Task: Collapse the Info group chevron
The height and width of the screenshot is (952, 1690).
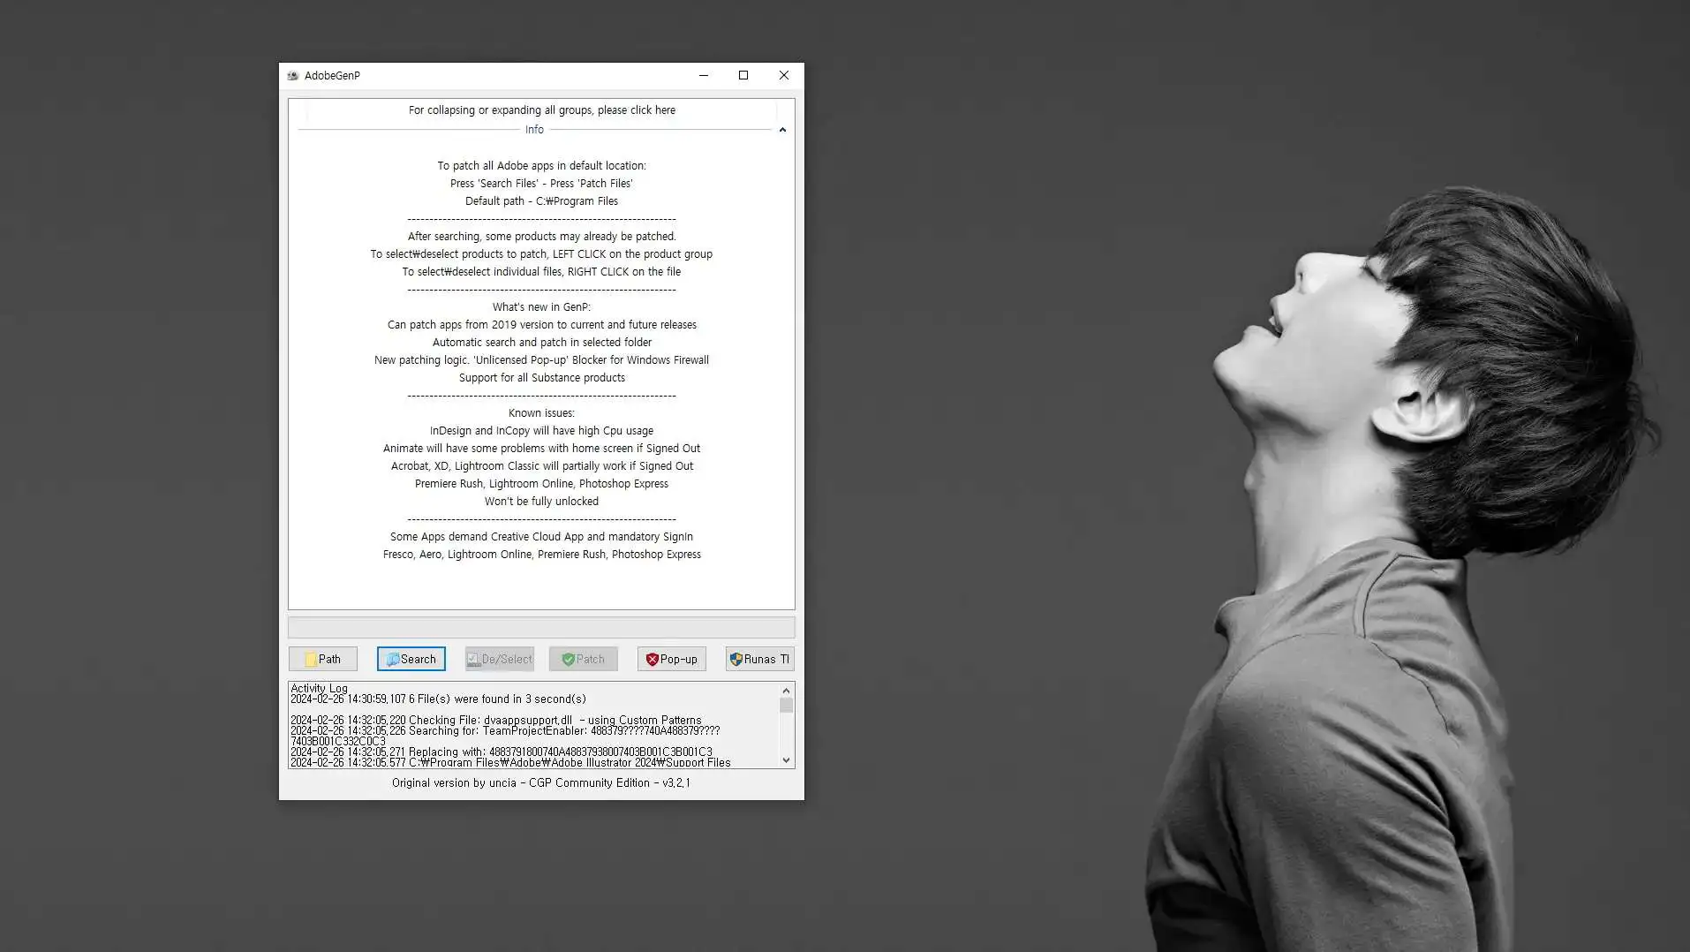Action: pyautogui.click(x=782, y=130)
